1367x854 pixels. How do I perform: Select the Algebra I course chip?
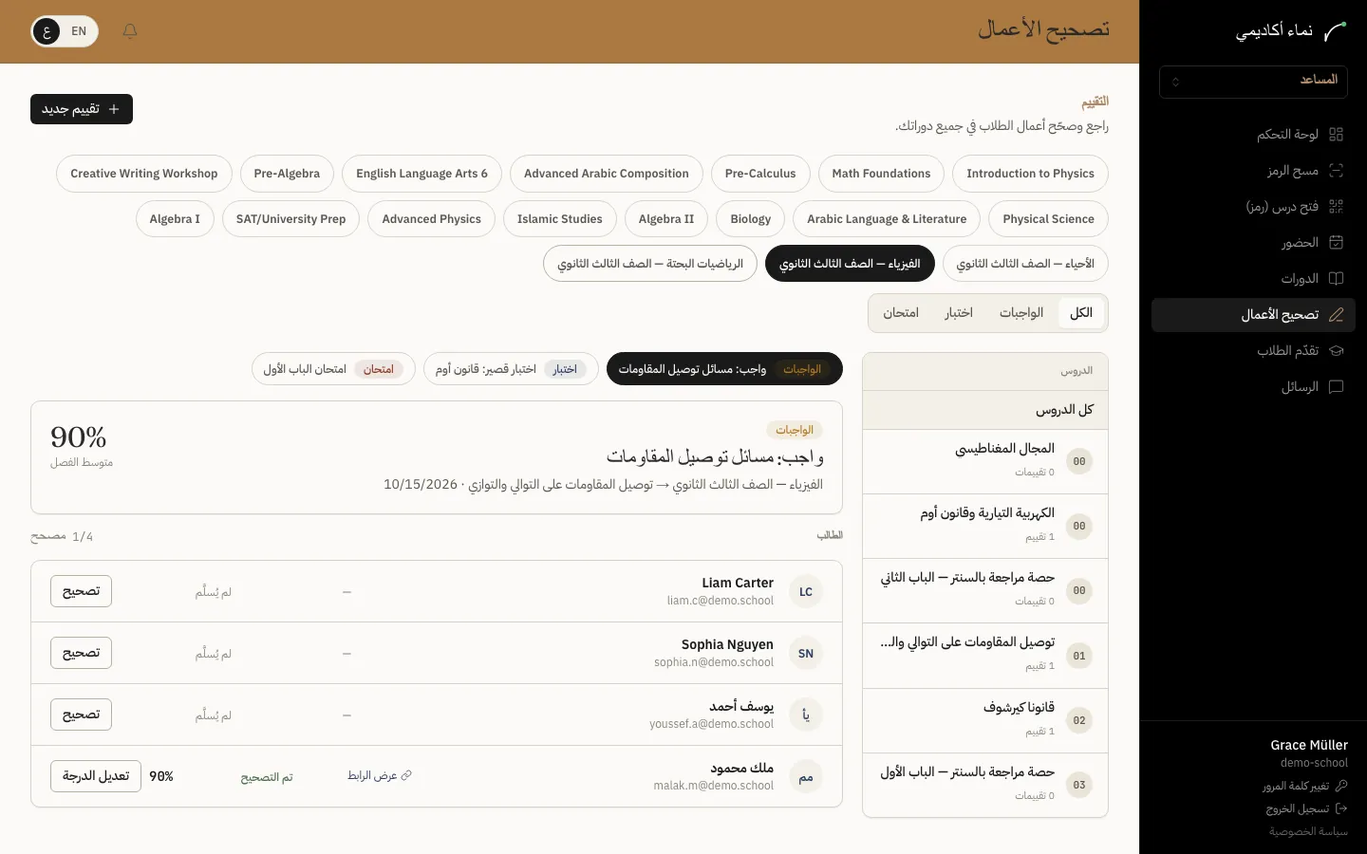tap(175, 219)
